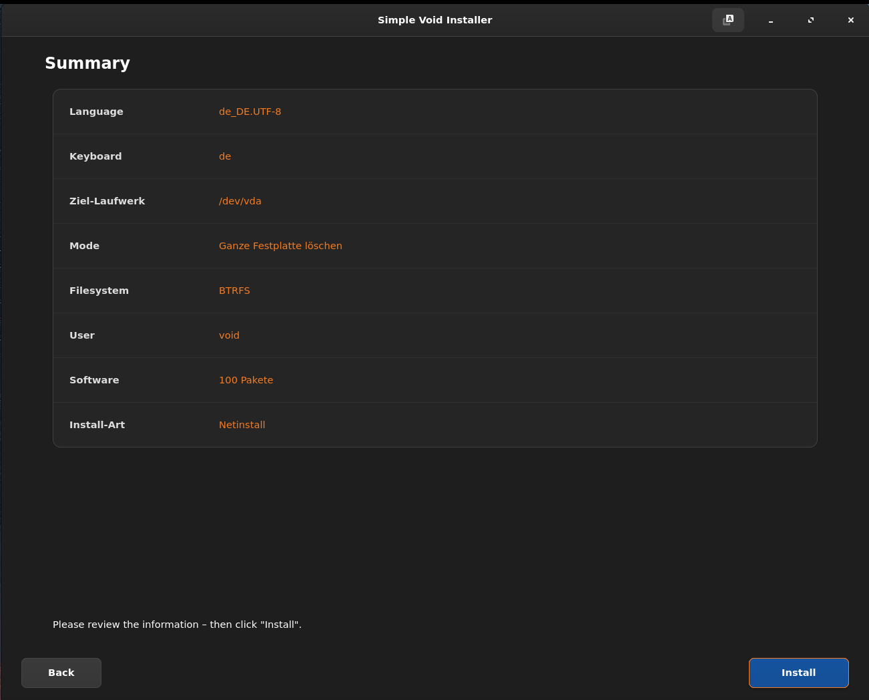
Task: Click the Keyboard row label
Action: tap(95, 156)
